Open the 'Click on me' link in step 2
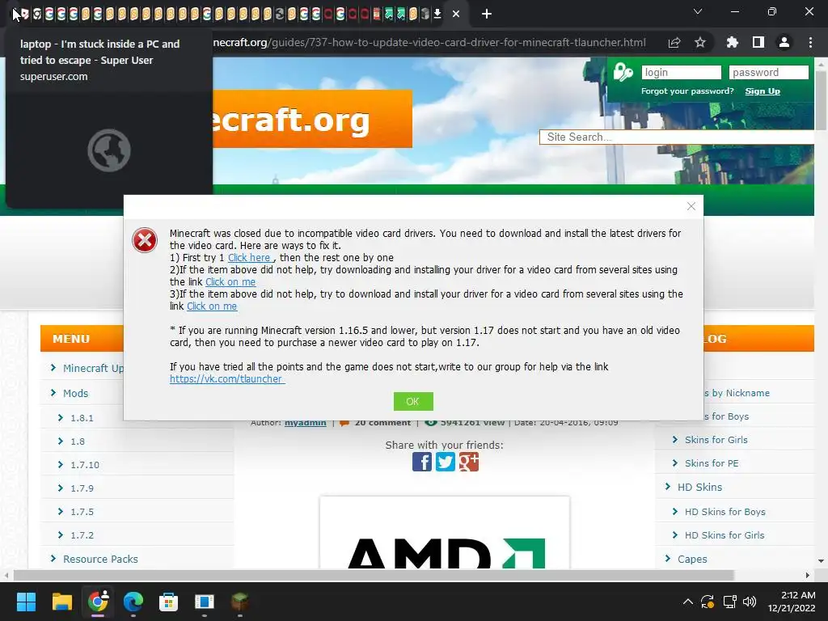828x621 pixels. tap(230, 282)
